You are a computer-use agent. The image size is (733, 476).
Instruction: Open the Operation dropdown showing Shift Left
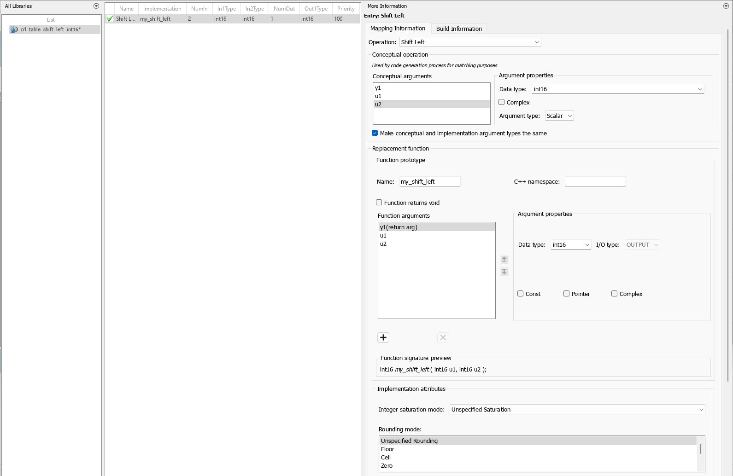(x=470, y=42)
